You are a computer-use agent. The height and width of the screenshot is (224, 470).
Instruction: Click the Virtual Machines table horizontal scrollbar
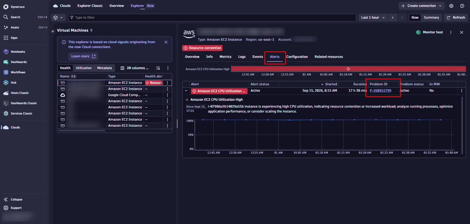click(x=82, y=131)
